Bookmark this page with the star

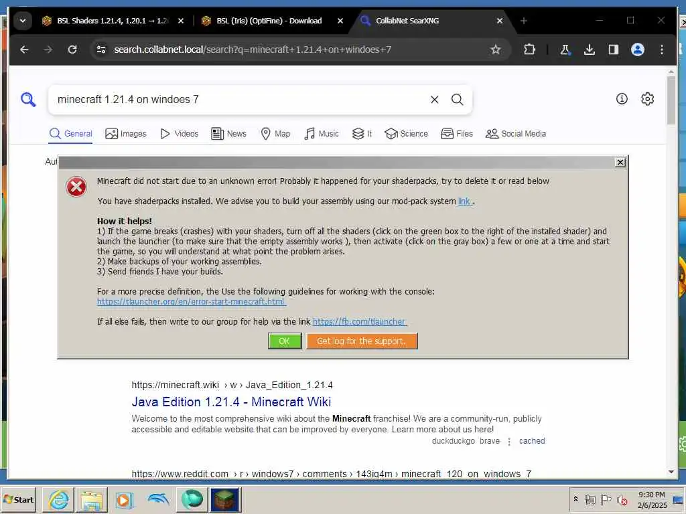495,50
